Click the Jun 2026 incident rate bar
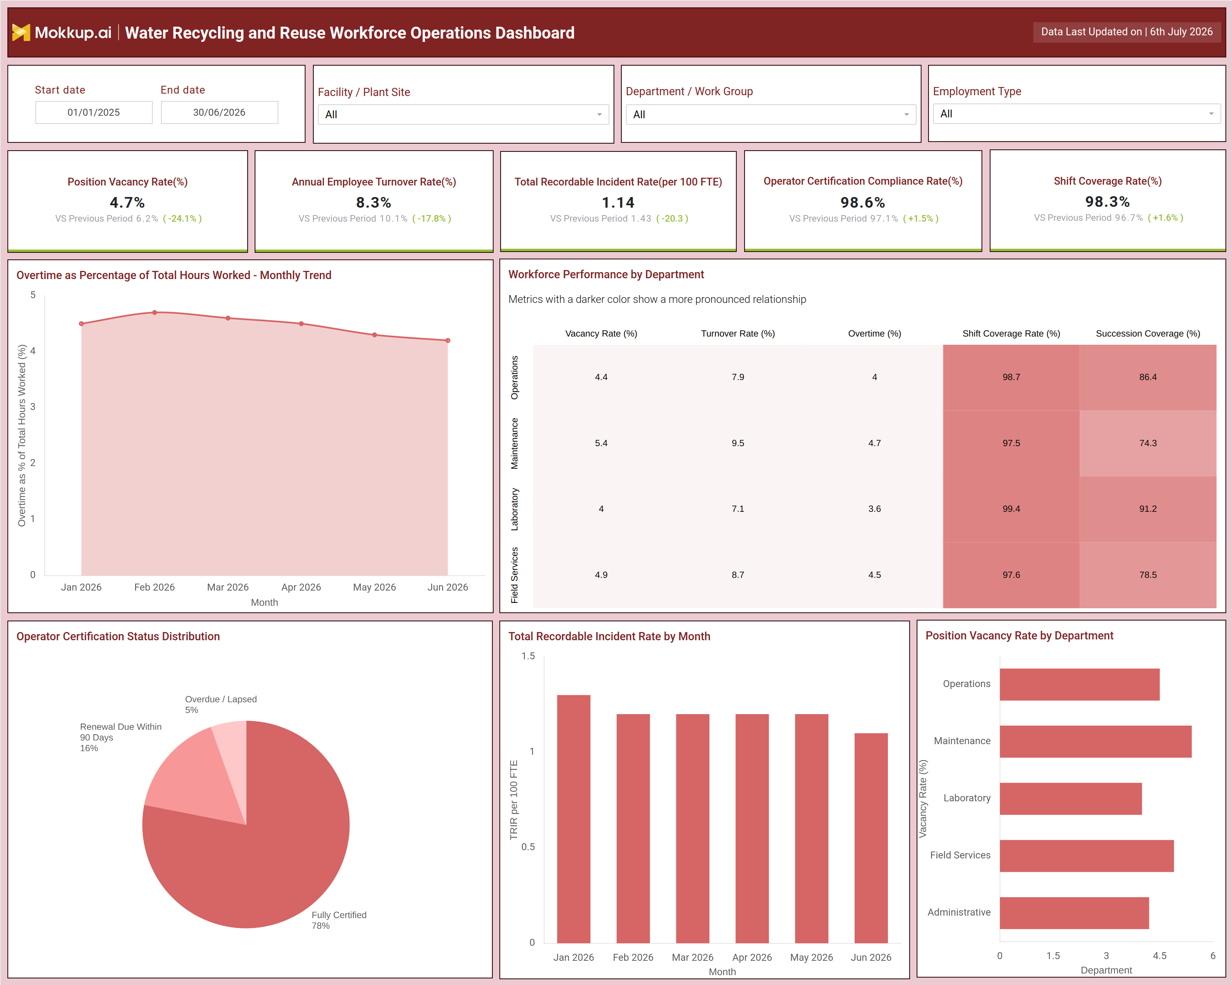This screenshot has height=985, width=1232. pos(871,838)
